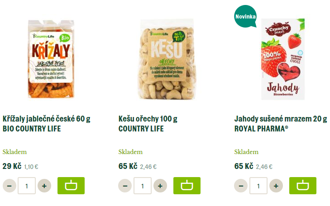
Task: Open Křížaly jablečné české product image
Action: point(51,59)
